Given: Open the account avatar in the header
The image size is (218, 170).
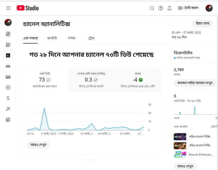Looking at the screenshot, I should (x=209, y=8).
